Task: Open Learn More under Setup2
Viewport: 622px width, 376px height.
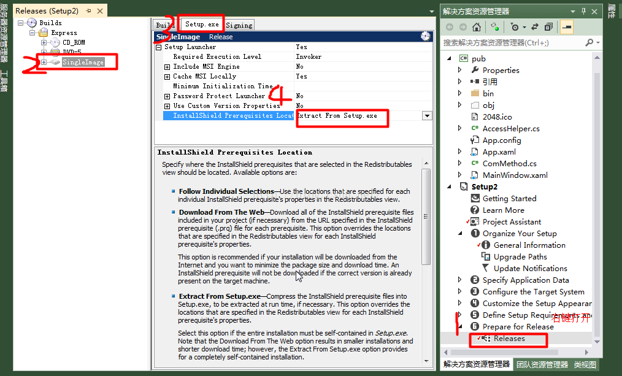Action: click(504, 210)
